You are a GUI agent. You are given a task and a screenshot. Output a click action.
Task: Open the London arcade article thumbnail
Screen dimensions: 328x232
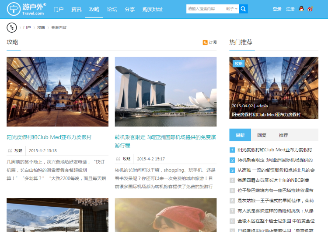pyautogui.click(x=58, y=92)
